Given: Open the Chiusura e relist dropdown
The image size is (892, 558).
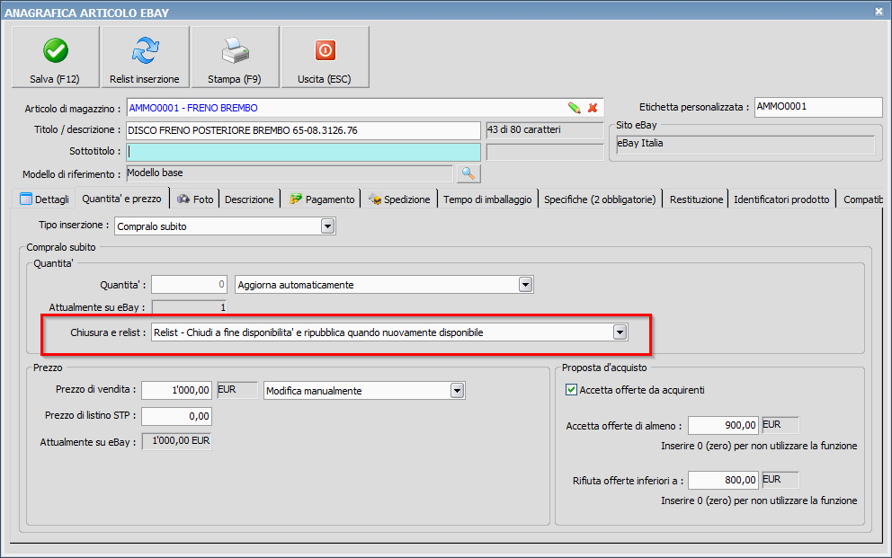Looking at the screenshot, I should click(620, 332).
